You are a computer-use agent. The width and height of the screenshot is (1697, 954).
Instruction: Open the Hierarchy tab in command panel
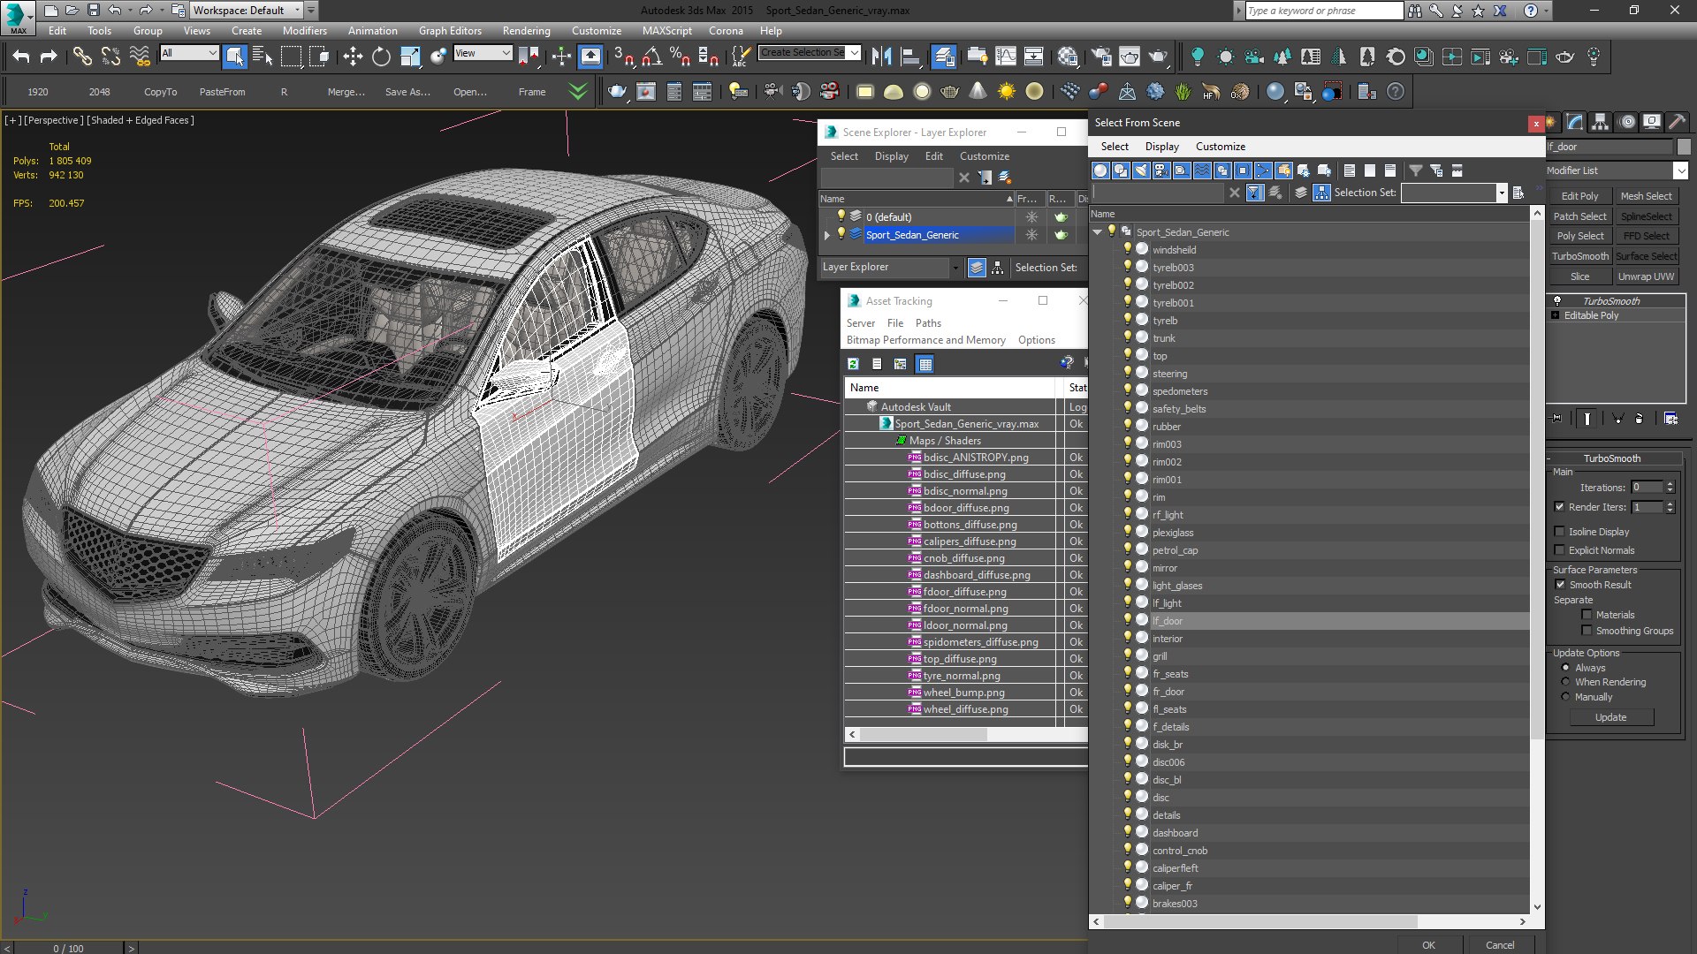(x=1600, y=123)
